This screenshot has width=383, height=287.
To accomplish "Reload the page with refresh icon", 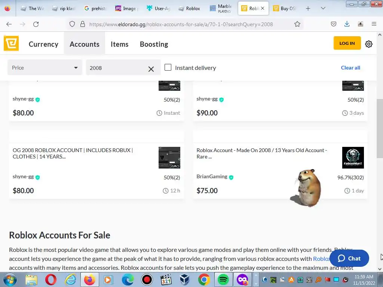I will pyautogui.click(x=36, y=24).
